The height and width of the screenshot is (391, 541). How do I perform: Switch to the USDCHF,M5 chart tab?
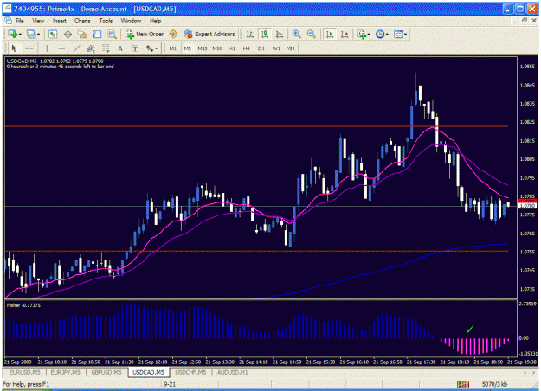click(x=190, y=372)
